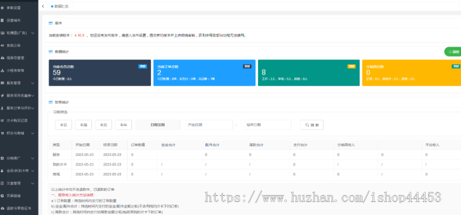Image resolution: width=461 pixels, height=215 pixels.
Task: Click the 尾款合计 column header
Action: 257,145
